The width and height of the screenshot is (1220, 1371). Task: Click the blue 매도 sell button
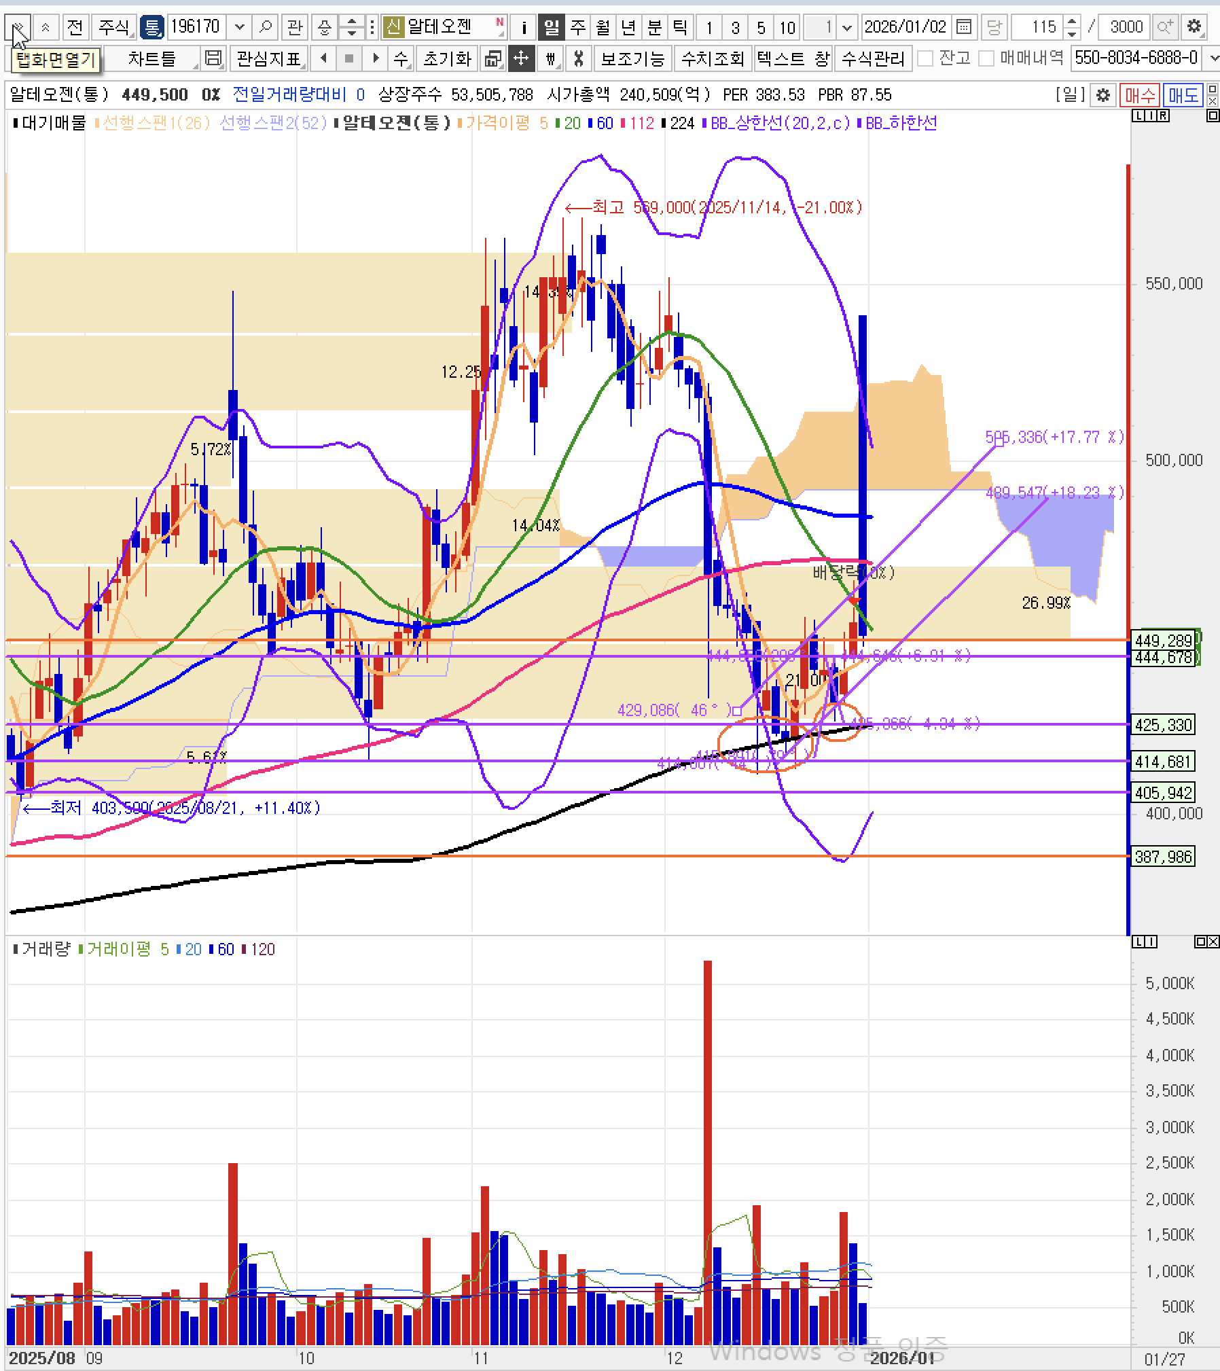click(1183, 94)
